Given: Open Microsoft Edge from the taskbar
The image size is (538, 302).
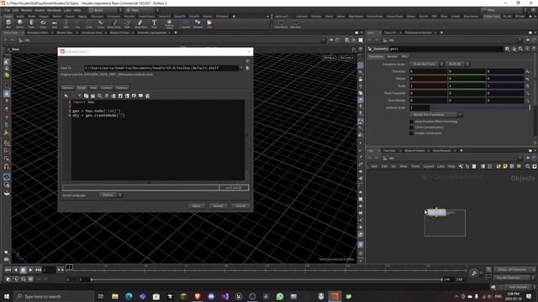Looking at the screenshot, I should 129,296.
